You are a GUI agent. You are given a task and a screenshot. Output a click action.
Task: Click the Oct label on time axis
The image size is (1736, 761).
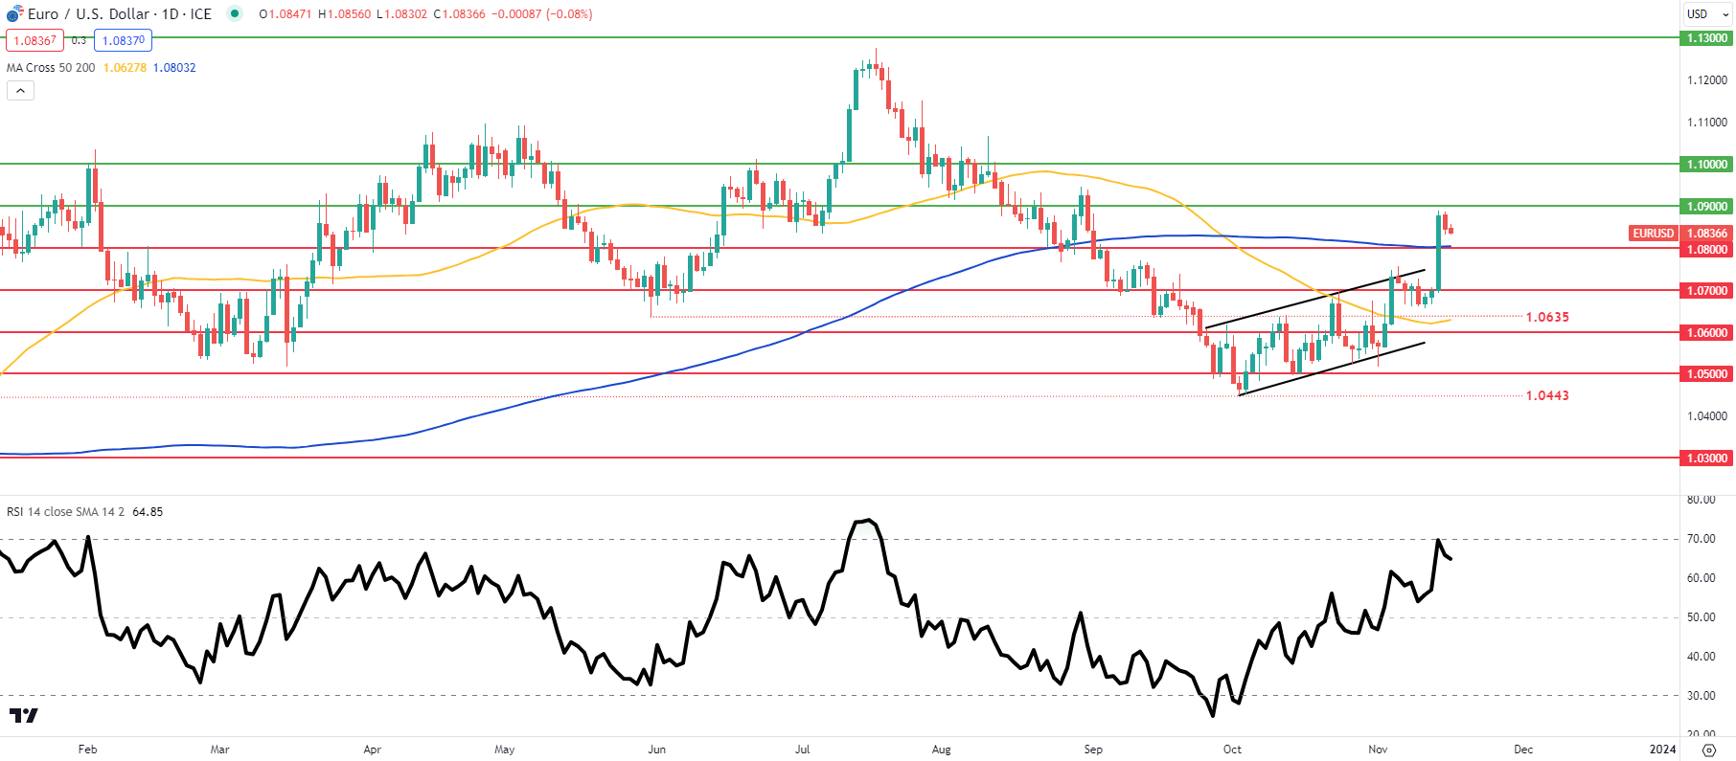[1232, 750]
